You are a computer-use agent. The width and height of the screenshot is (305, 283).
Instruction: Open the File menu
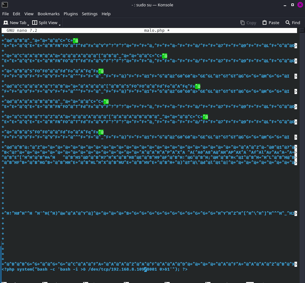(x=5, y=14)
